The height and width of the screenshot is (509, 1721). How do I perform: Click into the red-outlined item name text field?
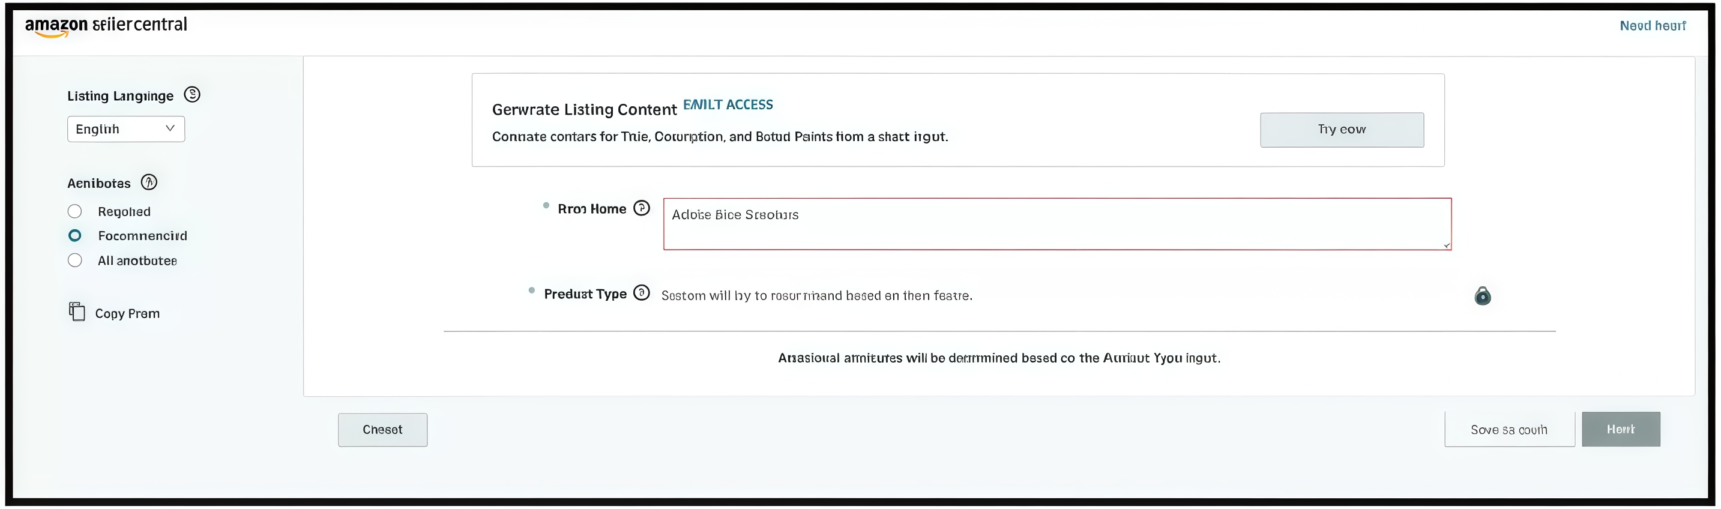(1057, 224)
